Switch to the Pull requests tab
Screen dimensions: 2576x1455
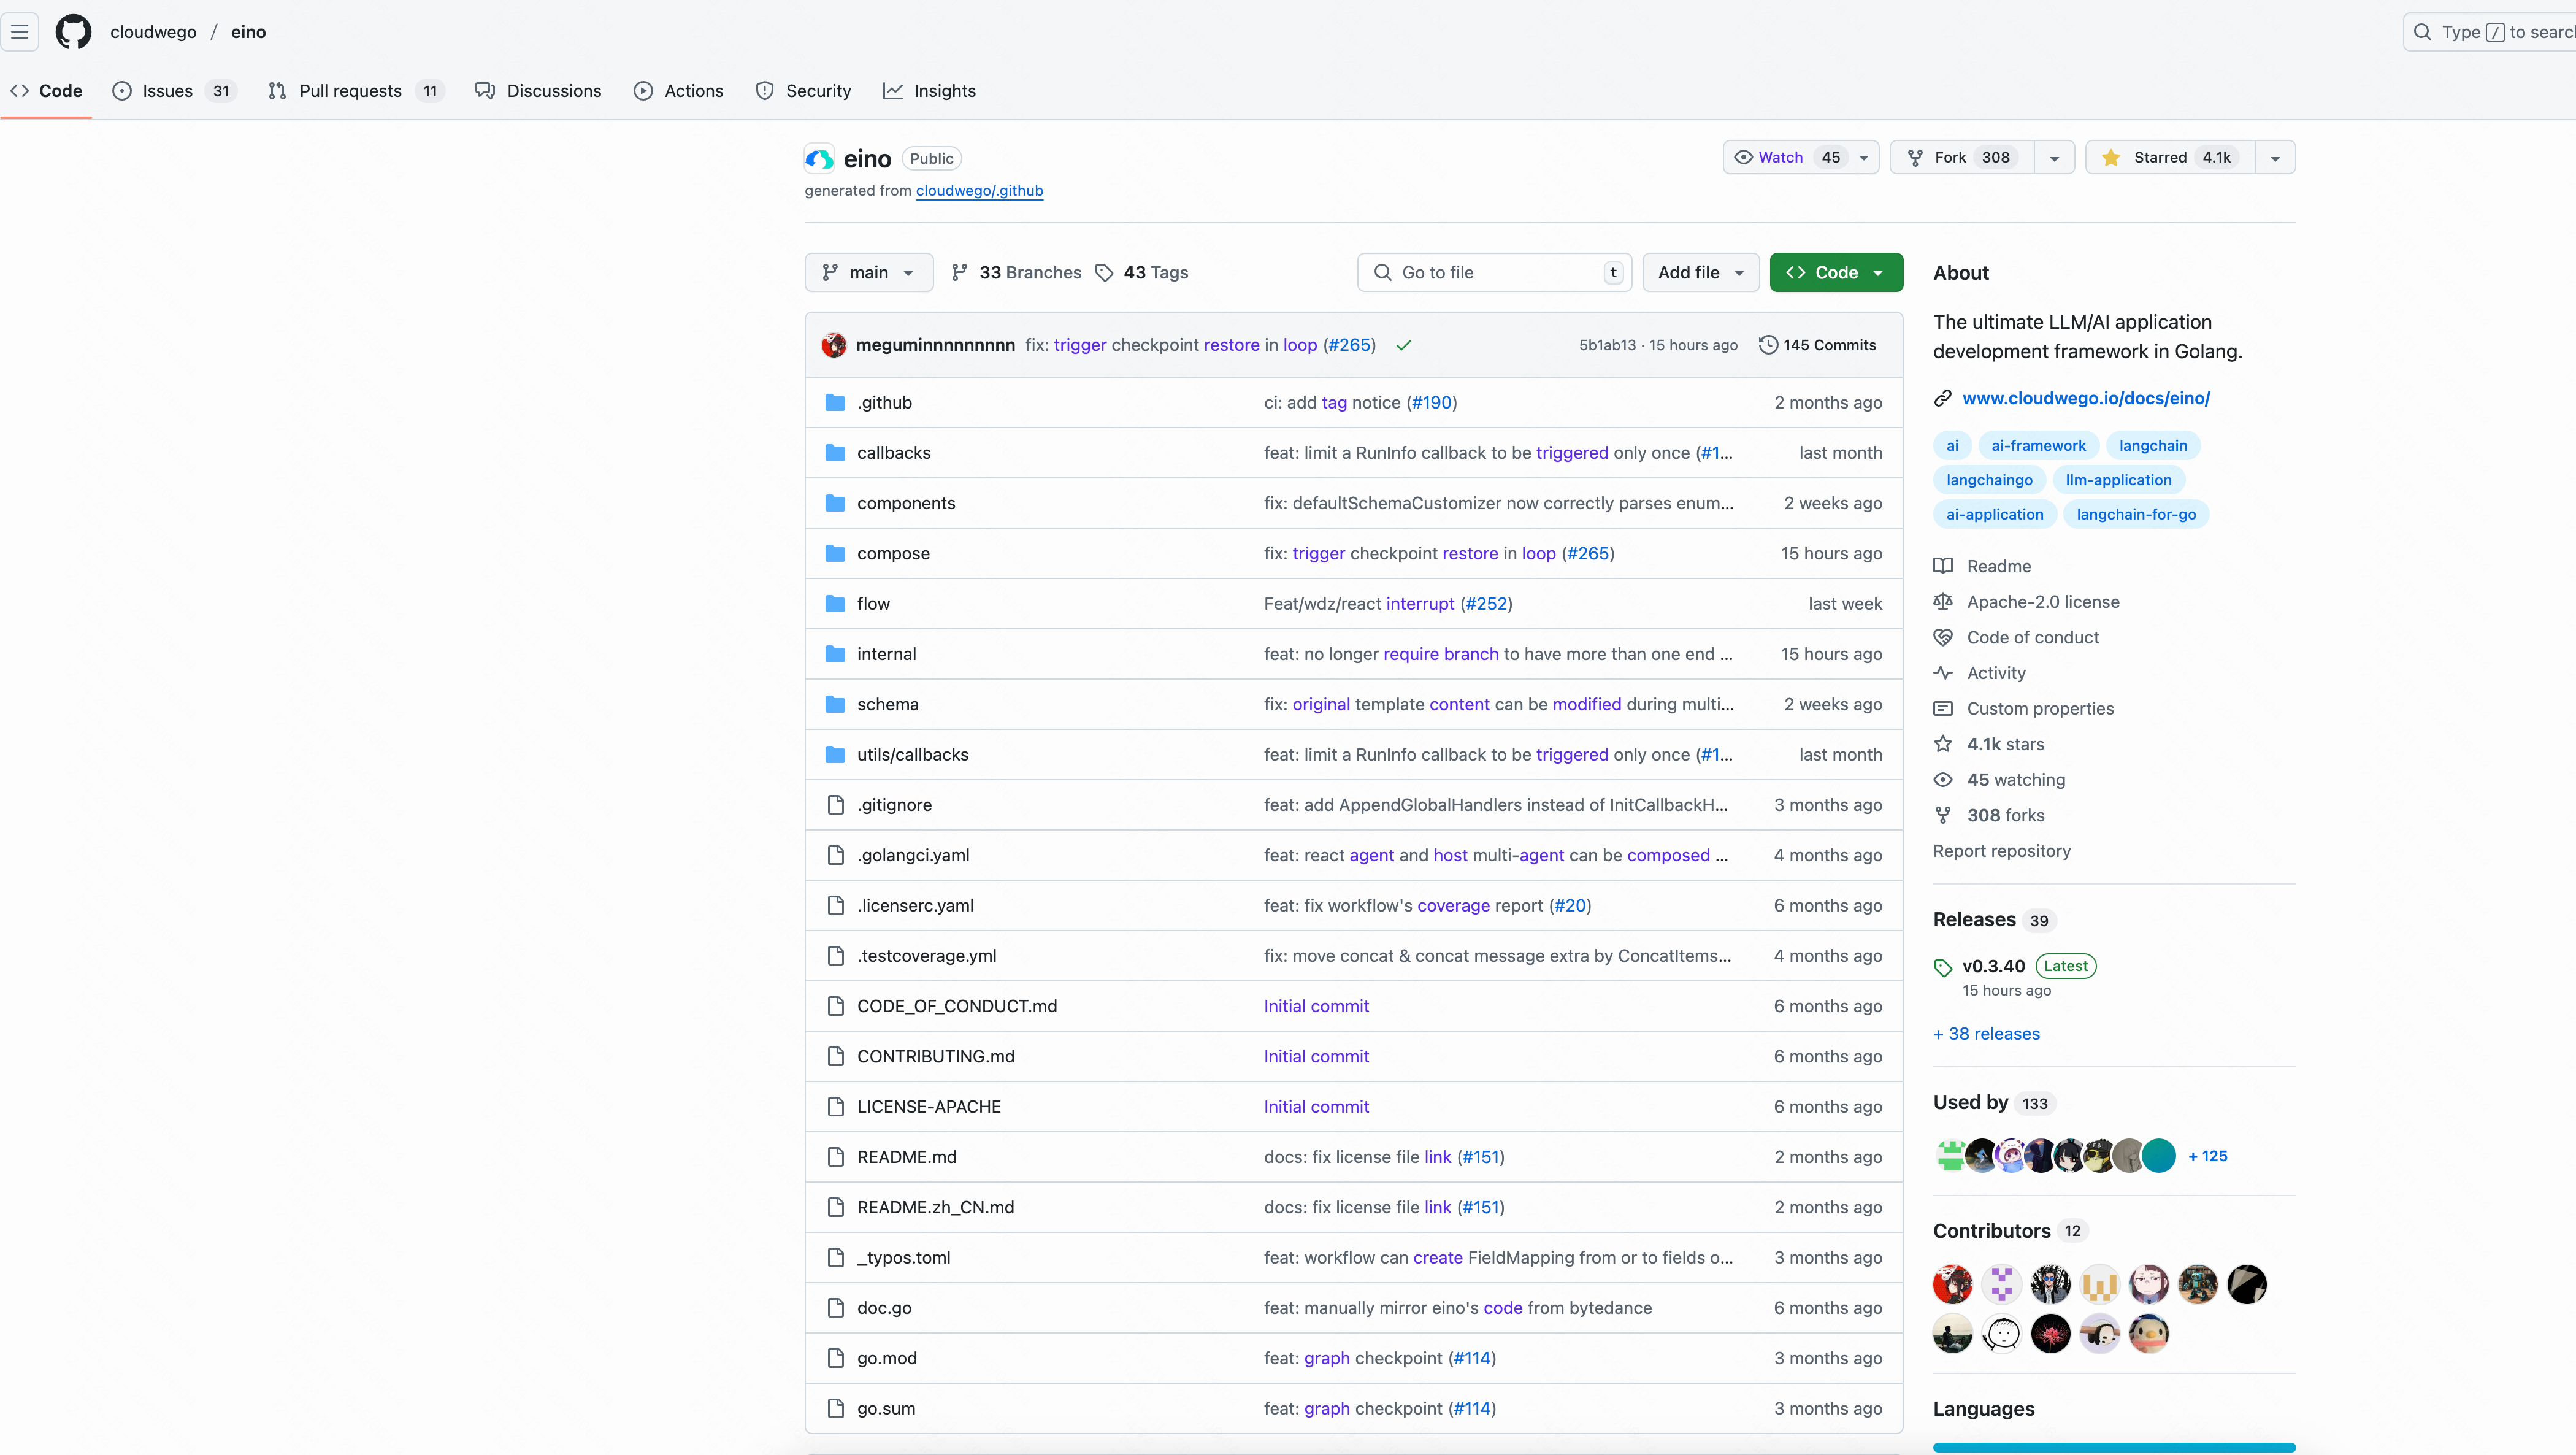[x=349, y=91]
